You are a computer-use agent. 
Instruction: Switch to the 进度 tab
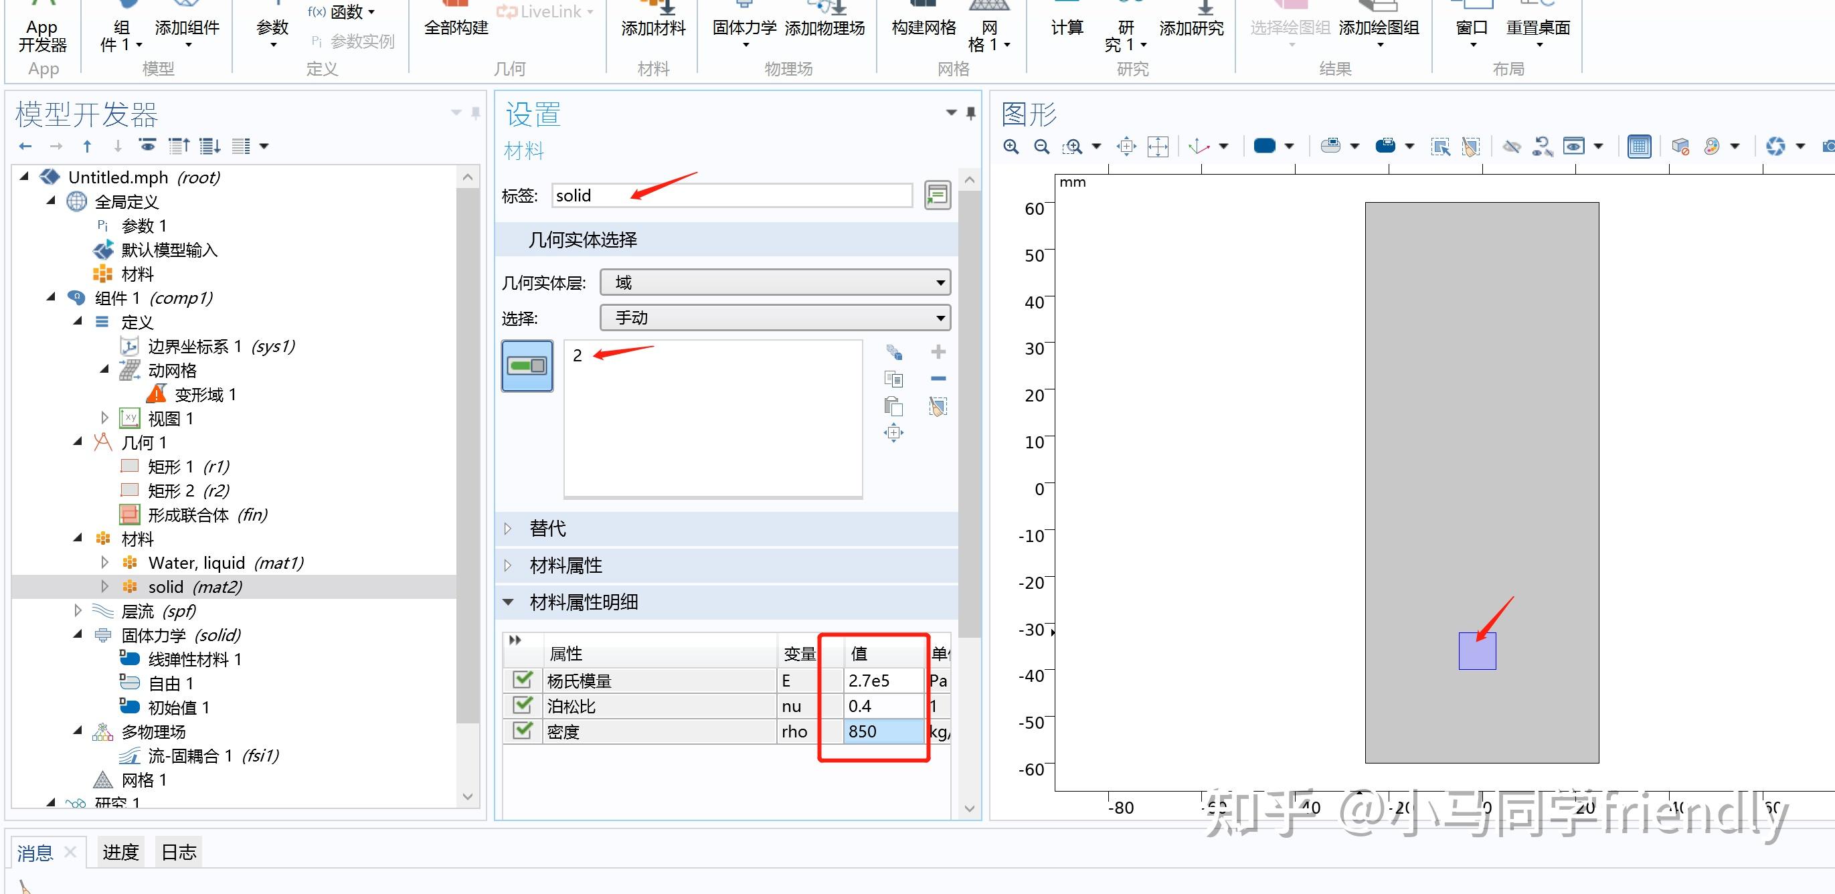click(120, 851)
